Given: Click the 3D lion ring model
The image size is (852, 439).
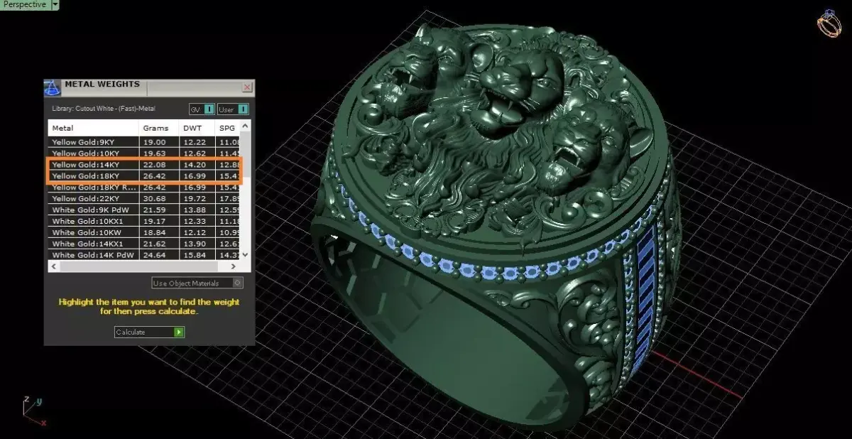Looking at the screenshot, I should click(497, 227).
